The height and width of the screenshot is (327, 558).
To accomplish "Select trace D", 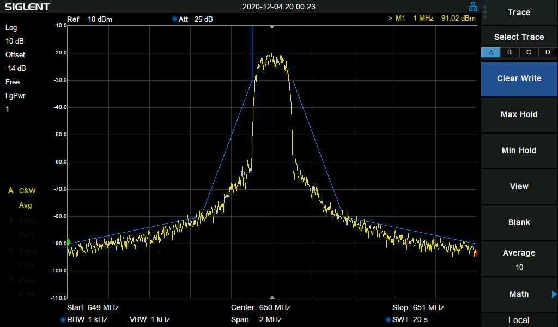I will [x=548, y=52].
